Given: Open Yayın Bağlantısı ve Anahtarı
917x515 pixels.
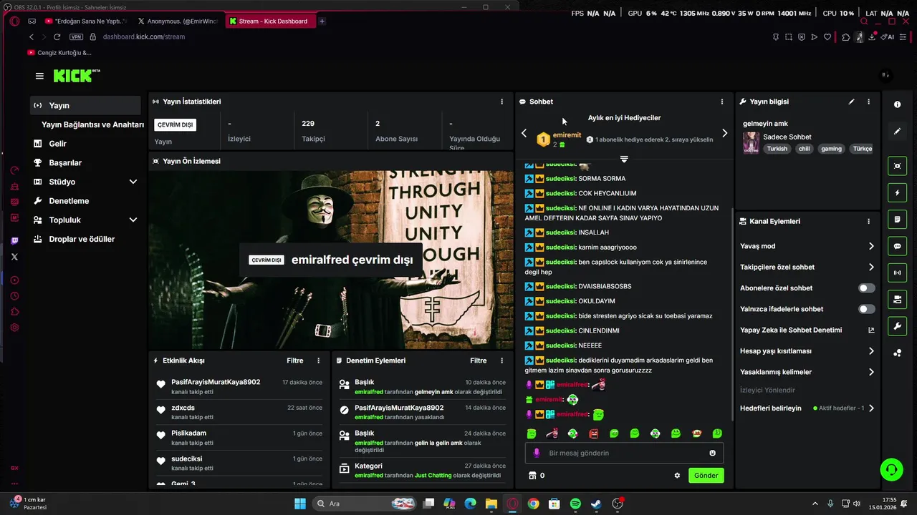Looking at the screenshot, I should coord(92,124).
